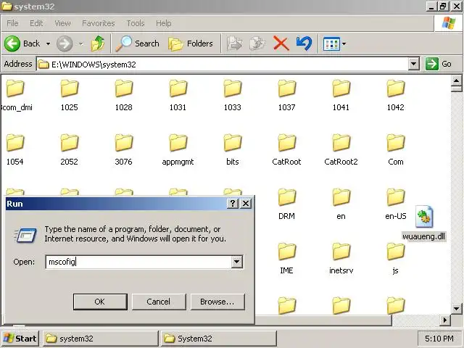
Task: Select the 1028 folder
Action: (x=124, y=95)
